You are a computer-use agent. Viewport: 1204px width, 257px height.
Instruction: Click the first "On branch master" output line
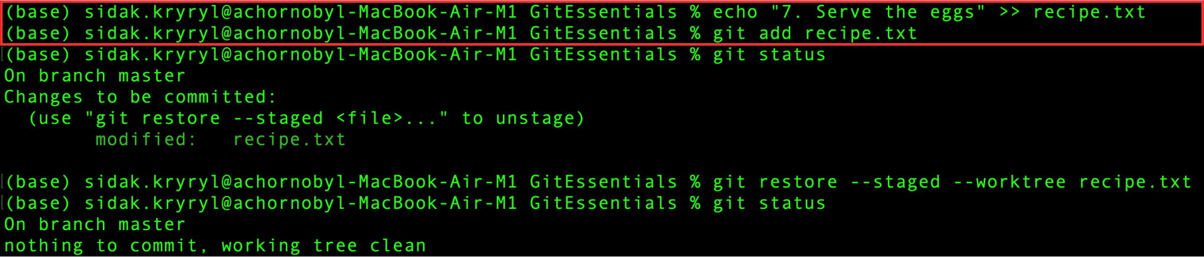(95, 76)
